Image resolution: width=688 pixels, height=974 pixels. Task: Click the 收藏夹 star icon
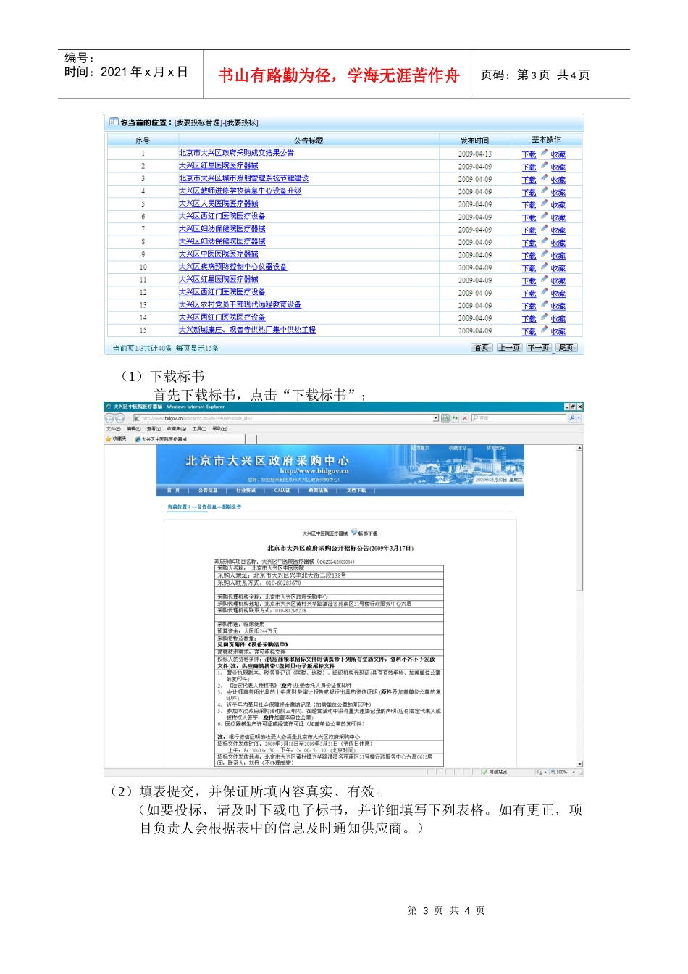(x=109, y=438)
